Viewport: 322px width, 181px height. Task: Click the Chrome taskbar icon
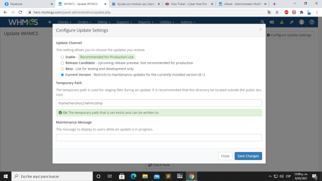point(191,176)
